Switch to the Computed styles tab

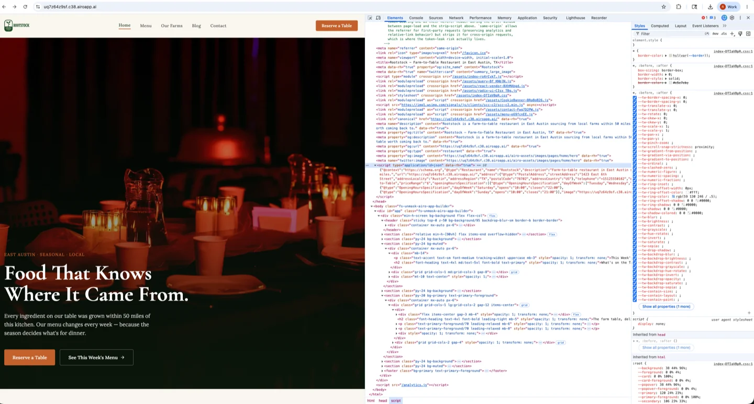click(x=660, y=26)
